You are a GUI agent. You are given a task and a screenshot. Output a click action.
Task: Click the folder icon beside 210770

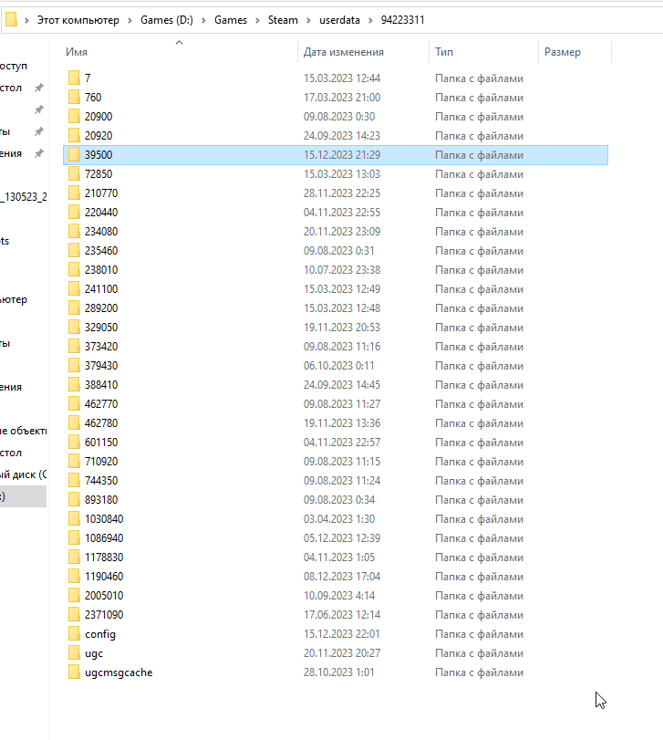click(x=74, y=193)
